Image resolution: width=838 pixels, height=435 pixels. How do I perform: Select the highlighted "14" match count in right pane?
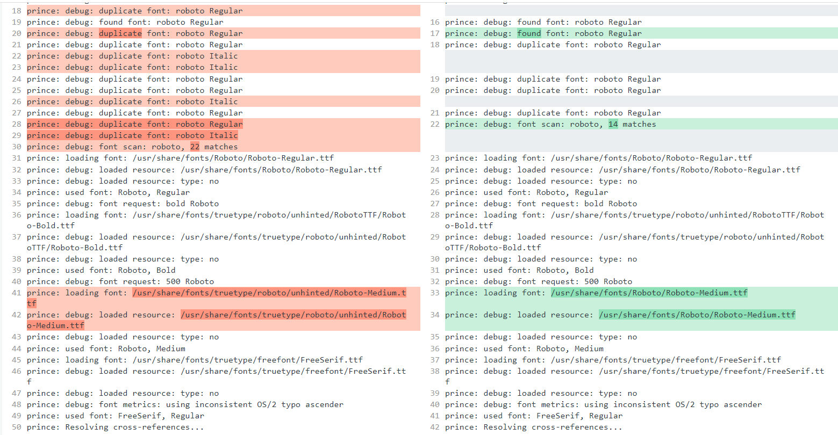point(613,124)
